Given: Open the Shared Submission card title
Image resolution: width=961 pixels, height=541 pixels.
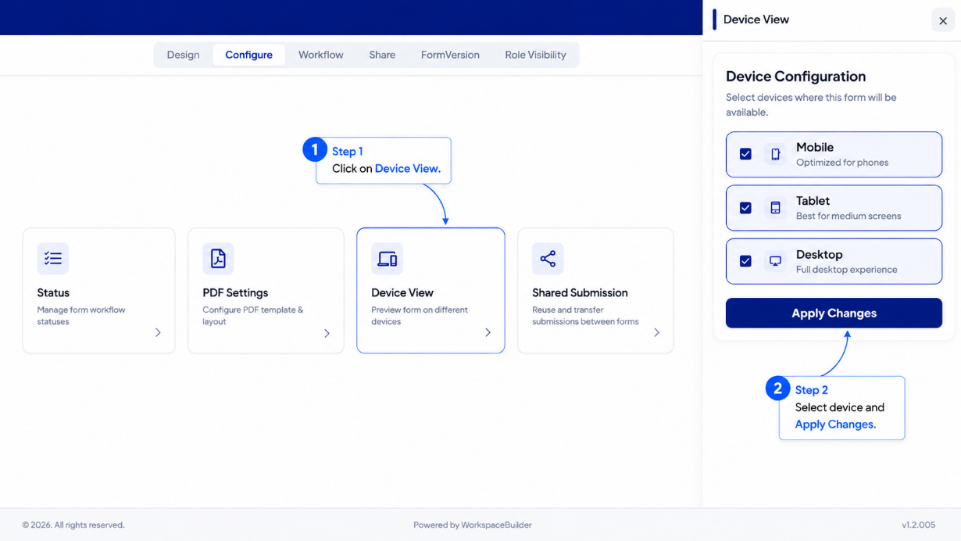Looking at the screenshot, I should 580,292.
